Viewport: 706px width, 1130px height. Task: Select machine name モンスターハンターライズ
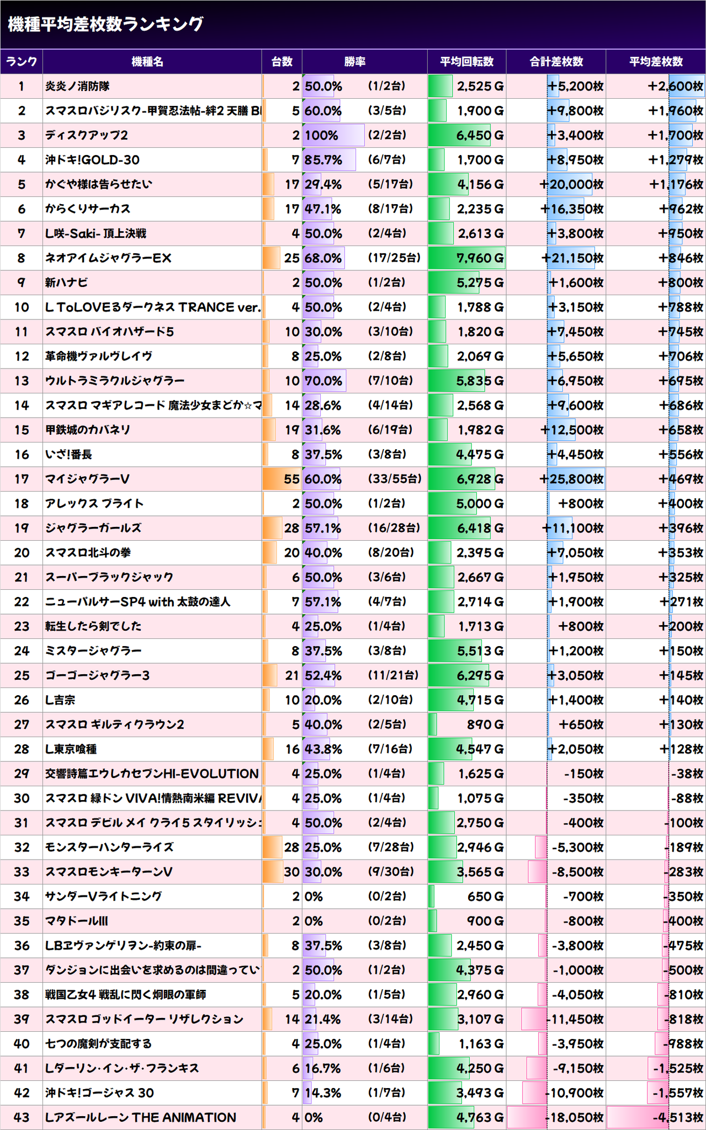(x=109, y=847)
